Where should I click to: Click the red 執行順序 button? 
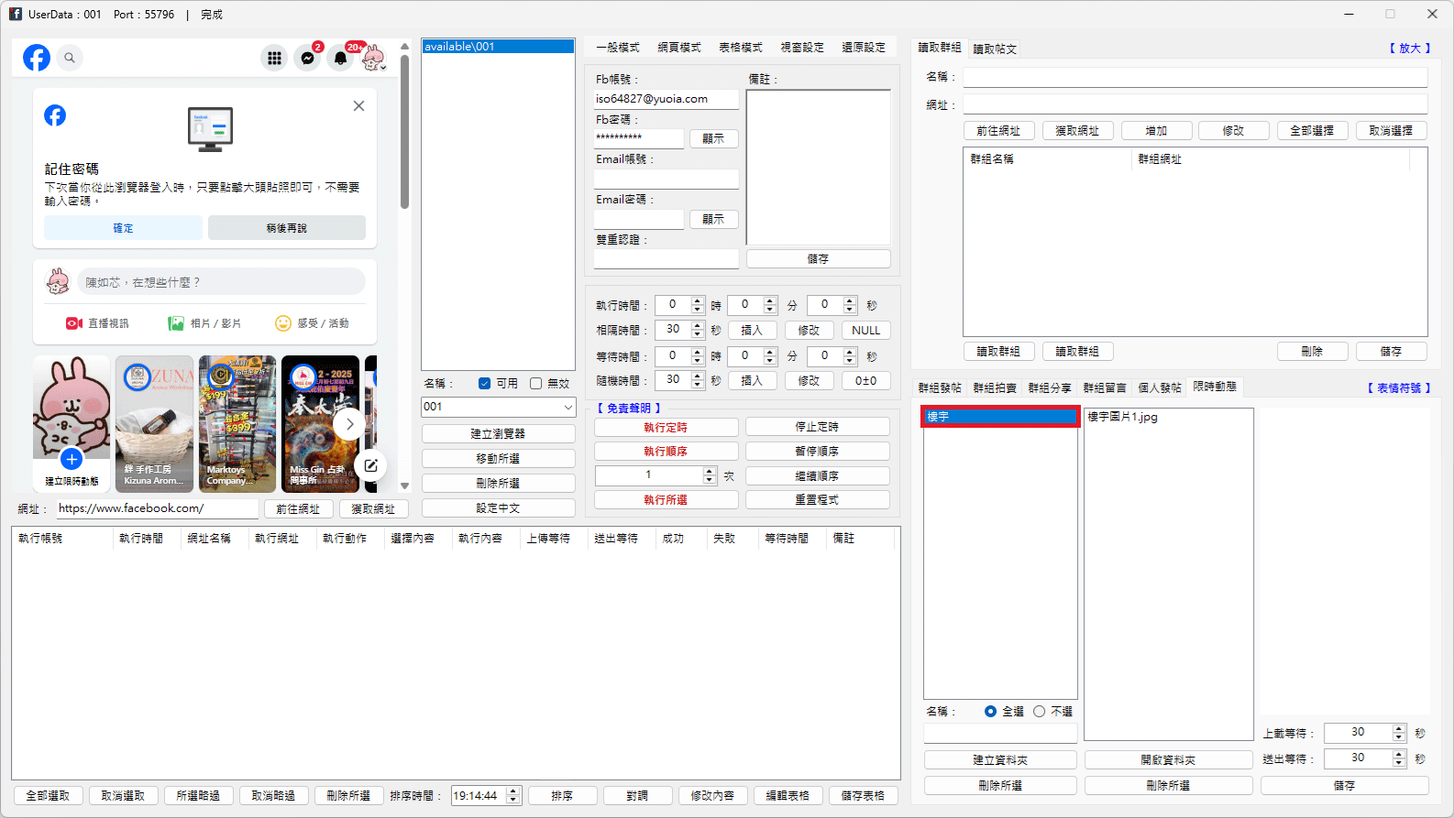(x=666, y=451)
